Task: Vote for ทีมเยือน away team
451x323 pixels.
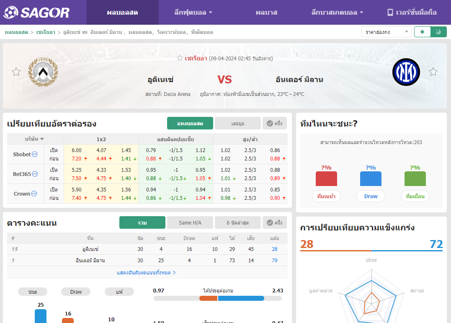Action: [415, 196]
